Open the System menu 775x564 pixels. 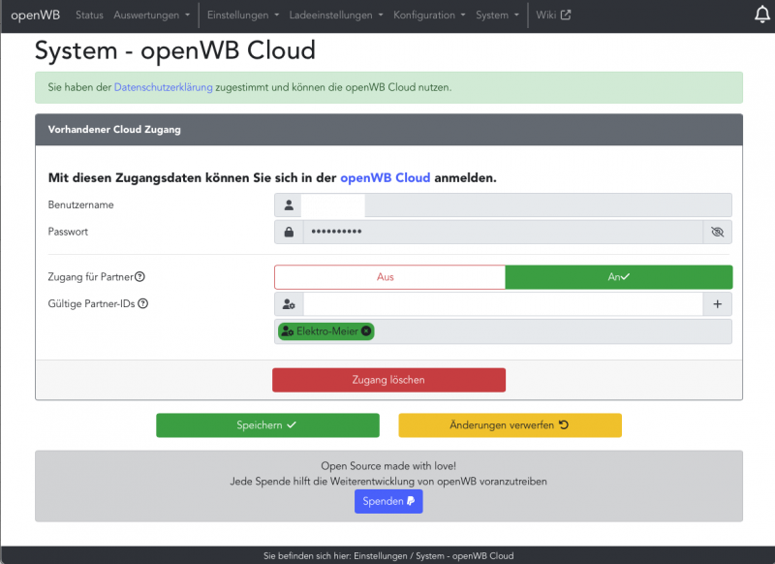pyautogui.click(x=492, y=15)
